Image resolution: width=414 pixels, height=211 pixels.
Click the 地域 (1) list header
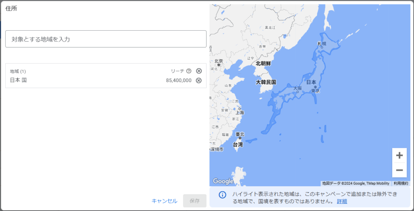point(18,71)
